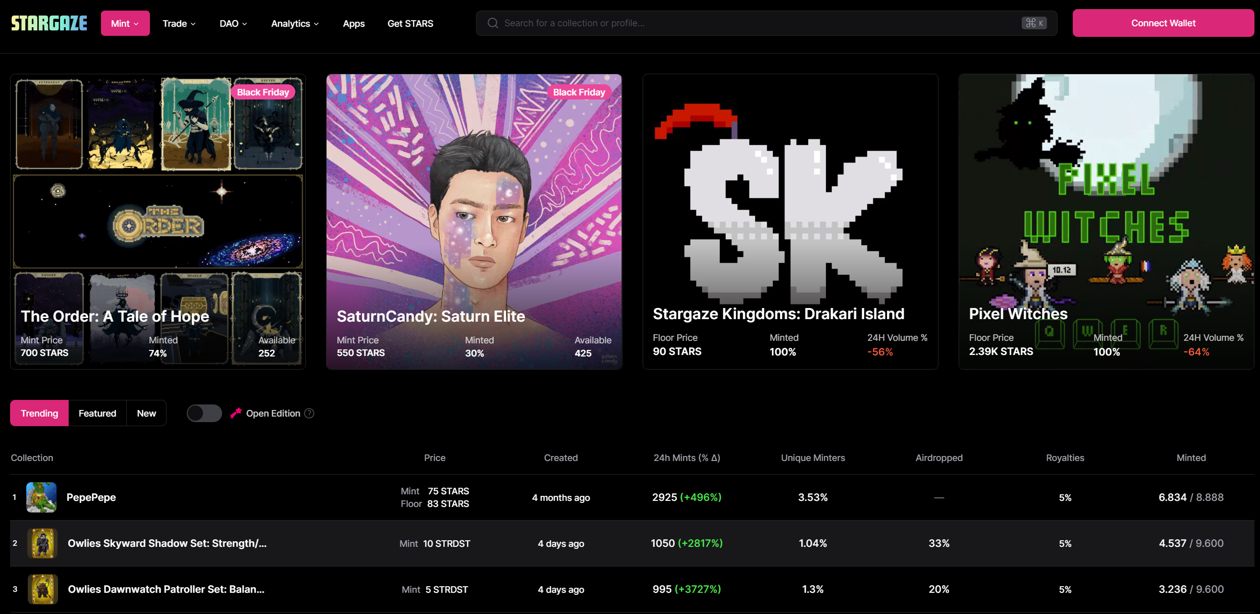1260x614 pixels.
Task: Open the Pixel Witches collection card
Action: point(1106,222)
